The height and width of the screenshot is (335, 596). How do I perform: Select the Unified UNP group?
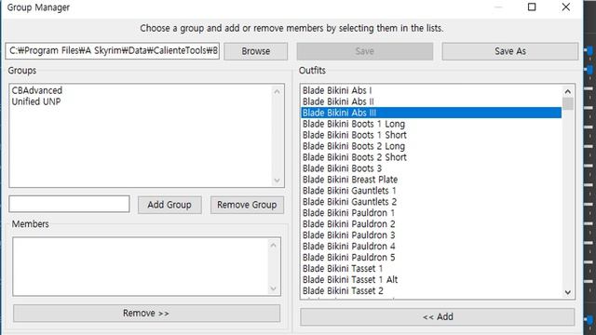pyautogui.click(x=36, y=101)
